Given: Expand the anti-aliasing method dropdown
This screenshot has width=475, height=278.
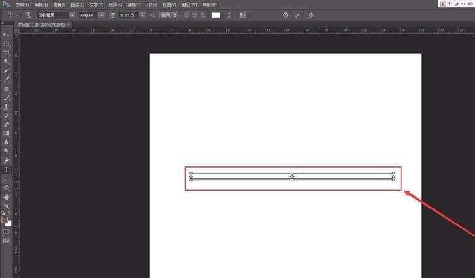Looking at the screenshot, I should (x=174, y=15).
